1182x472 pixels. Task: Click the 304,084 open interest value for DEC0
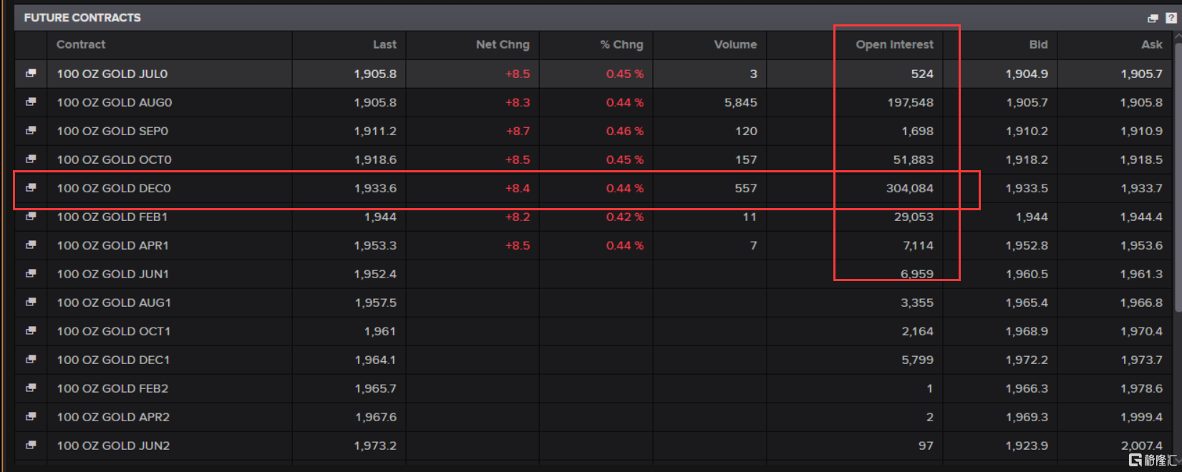tap(909, 188)
